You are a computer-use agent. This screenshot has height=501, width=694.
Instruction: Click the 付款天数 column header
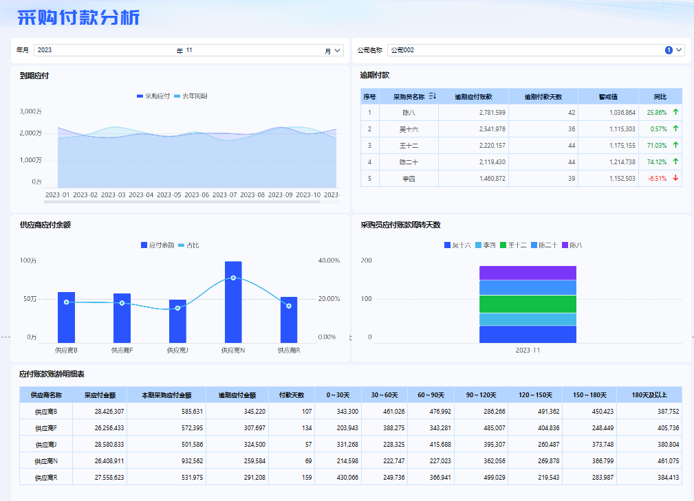(x=292, y=395)
